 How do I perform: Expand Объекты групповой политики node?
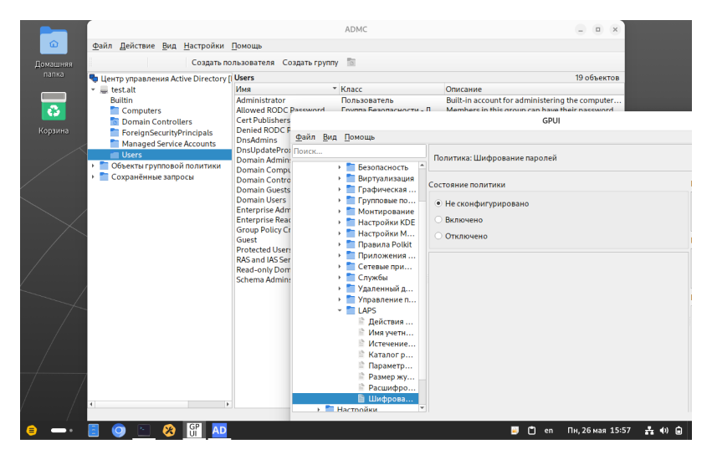pos(93,166)
